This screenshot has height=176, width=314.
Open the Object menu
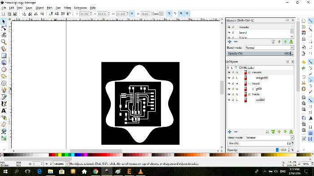[39, 8]
